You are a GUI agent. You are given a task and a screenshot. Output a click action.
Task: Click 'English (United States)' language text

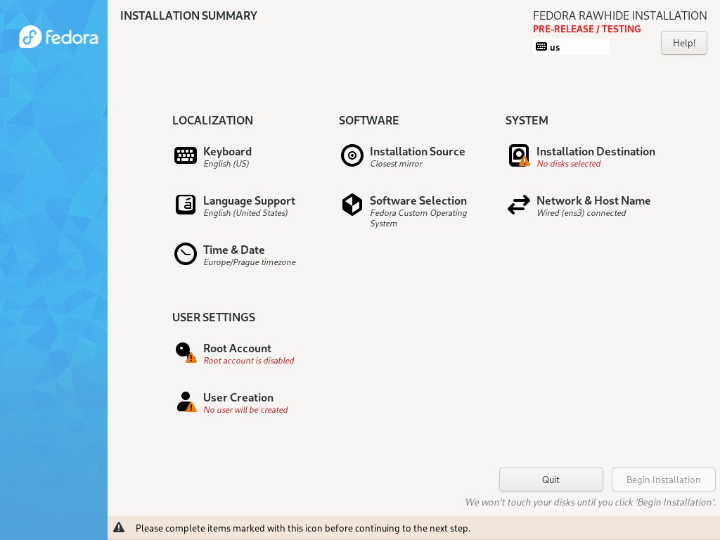[x=245, y=213]
